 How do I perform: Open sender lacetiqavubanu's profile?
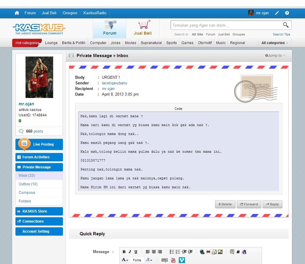click(x=114, y=83)
